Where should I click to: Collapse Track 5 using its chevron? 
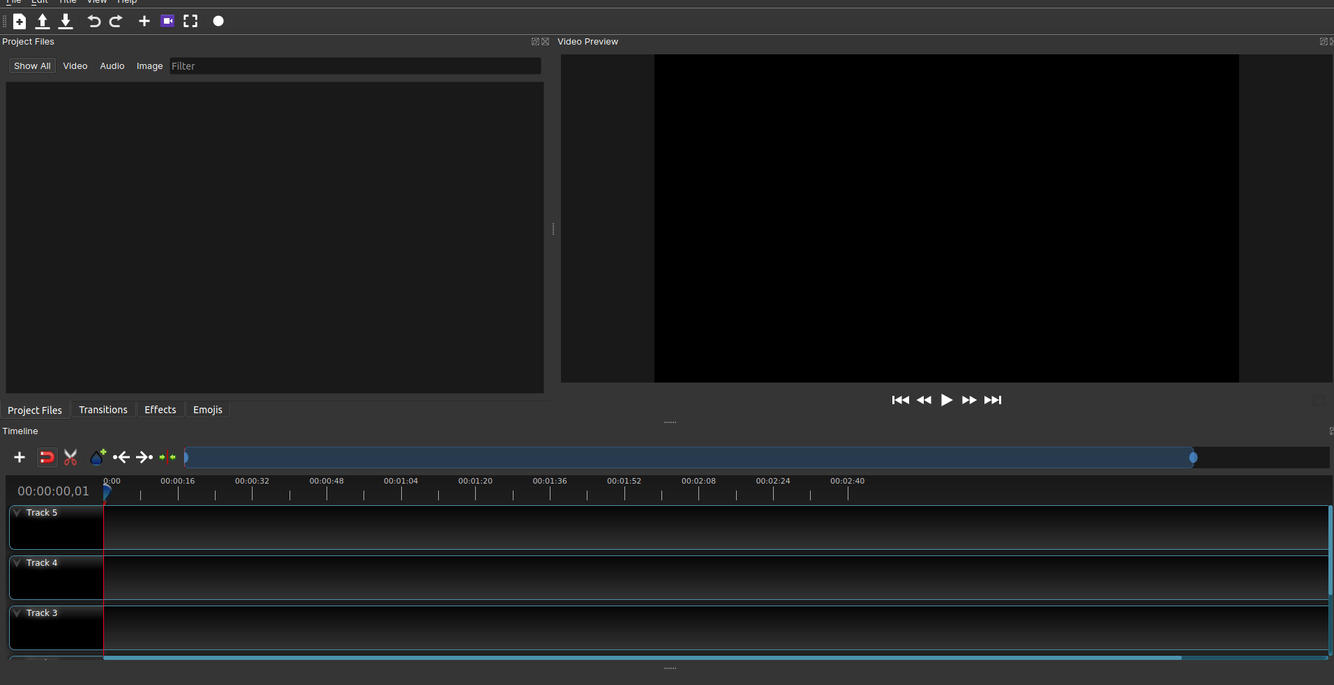click(16, 511)
